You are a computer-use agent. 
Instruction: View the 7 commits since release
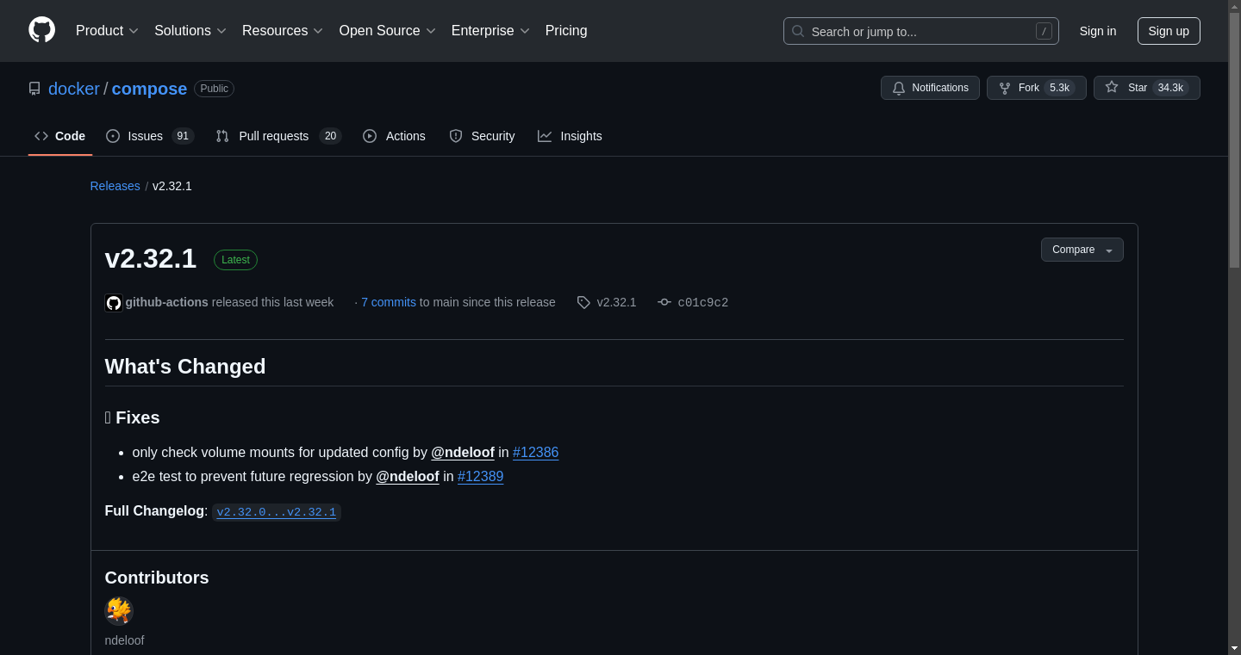pyautogui.click(x=389, y=302)
